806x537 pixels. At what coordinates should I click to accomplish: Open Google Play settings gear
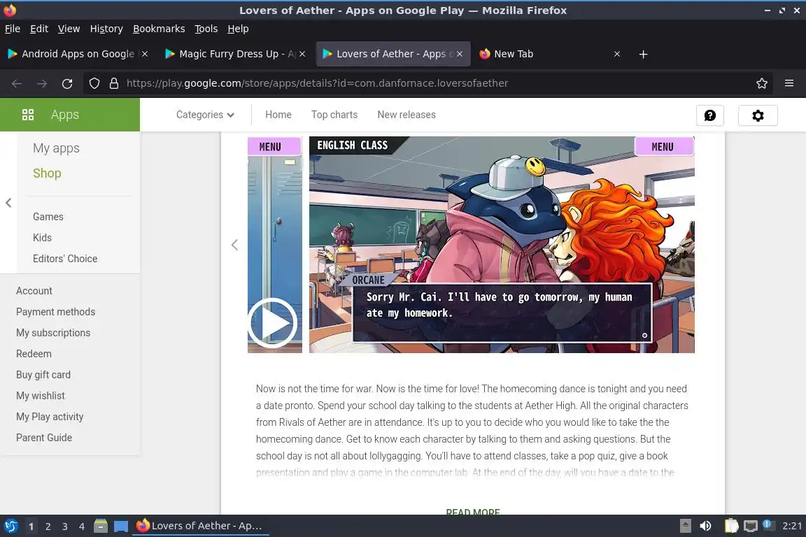coord(758,115)
